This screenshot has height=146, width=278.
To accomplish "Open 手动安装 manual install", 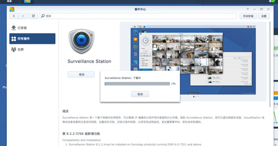I will [248, 16].
